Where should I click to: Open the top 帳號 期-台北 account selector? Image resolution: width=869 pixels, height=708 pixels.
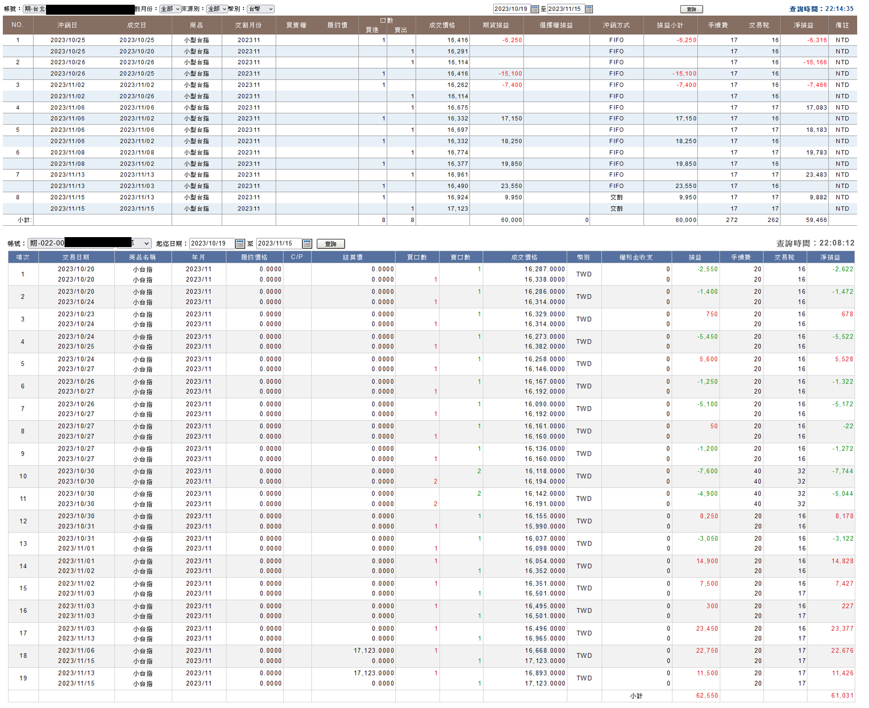pos(79,9)
